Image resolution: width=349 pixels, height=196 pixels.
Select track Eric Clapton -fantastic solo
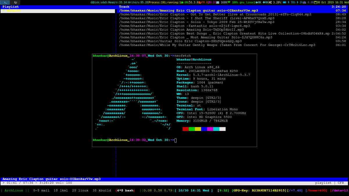pos(232,26)
